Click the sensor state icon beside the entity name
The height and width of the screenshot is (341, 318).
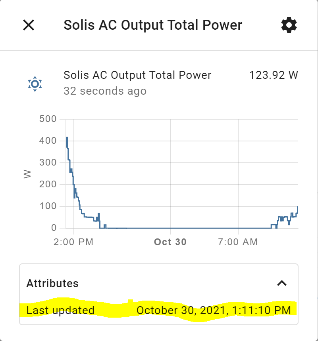[x=34, y=84]
